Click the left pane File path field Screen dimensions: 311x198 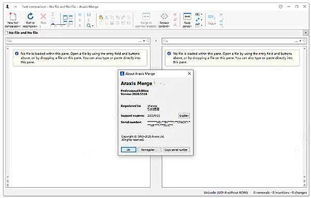pyautogui.click(x=72, y=41)
